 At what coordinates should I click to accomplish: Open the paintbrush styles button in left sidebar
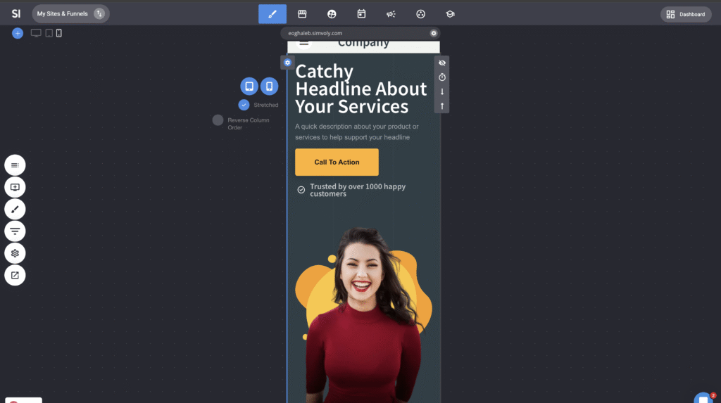click(x=15, y=209)
